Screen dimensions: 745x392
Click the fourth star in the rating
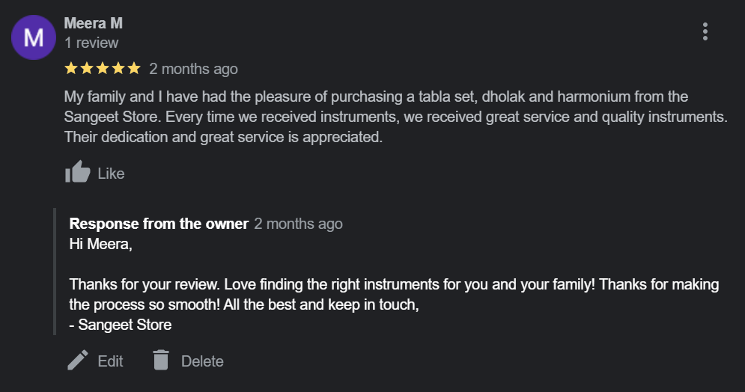[x=118, y=69]
